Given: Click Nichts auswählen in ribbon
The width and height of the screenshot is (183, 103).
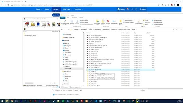Looking at the screenshot, I should pos(157,22).
